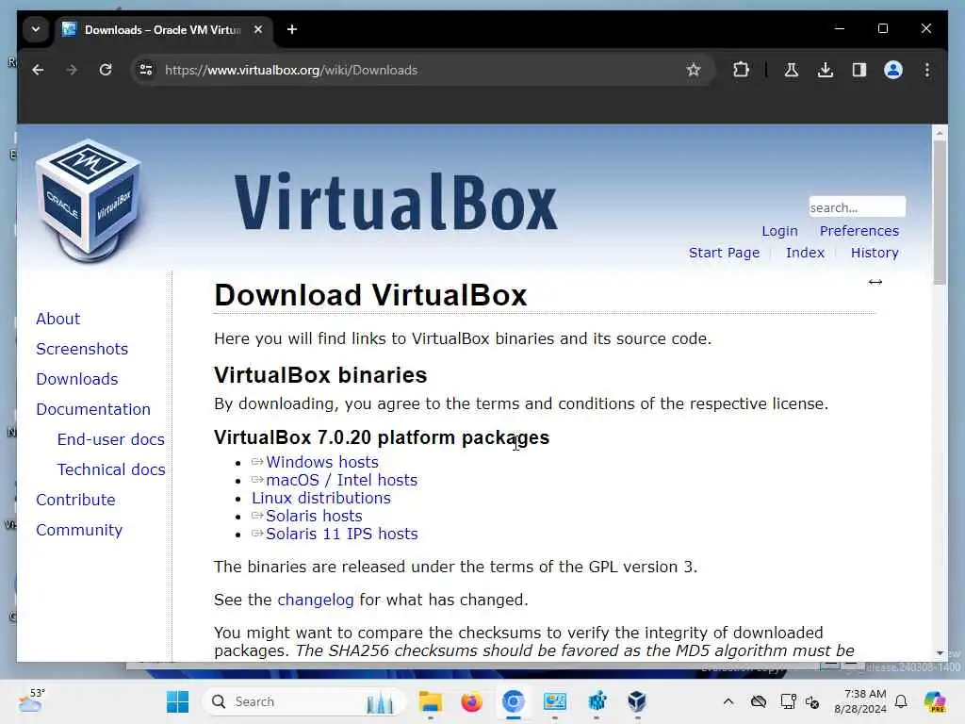965x724 pixels.
Task: Open the page History link
Action: (x=875, y=253)
